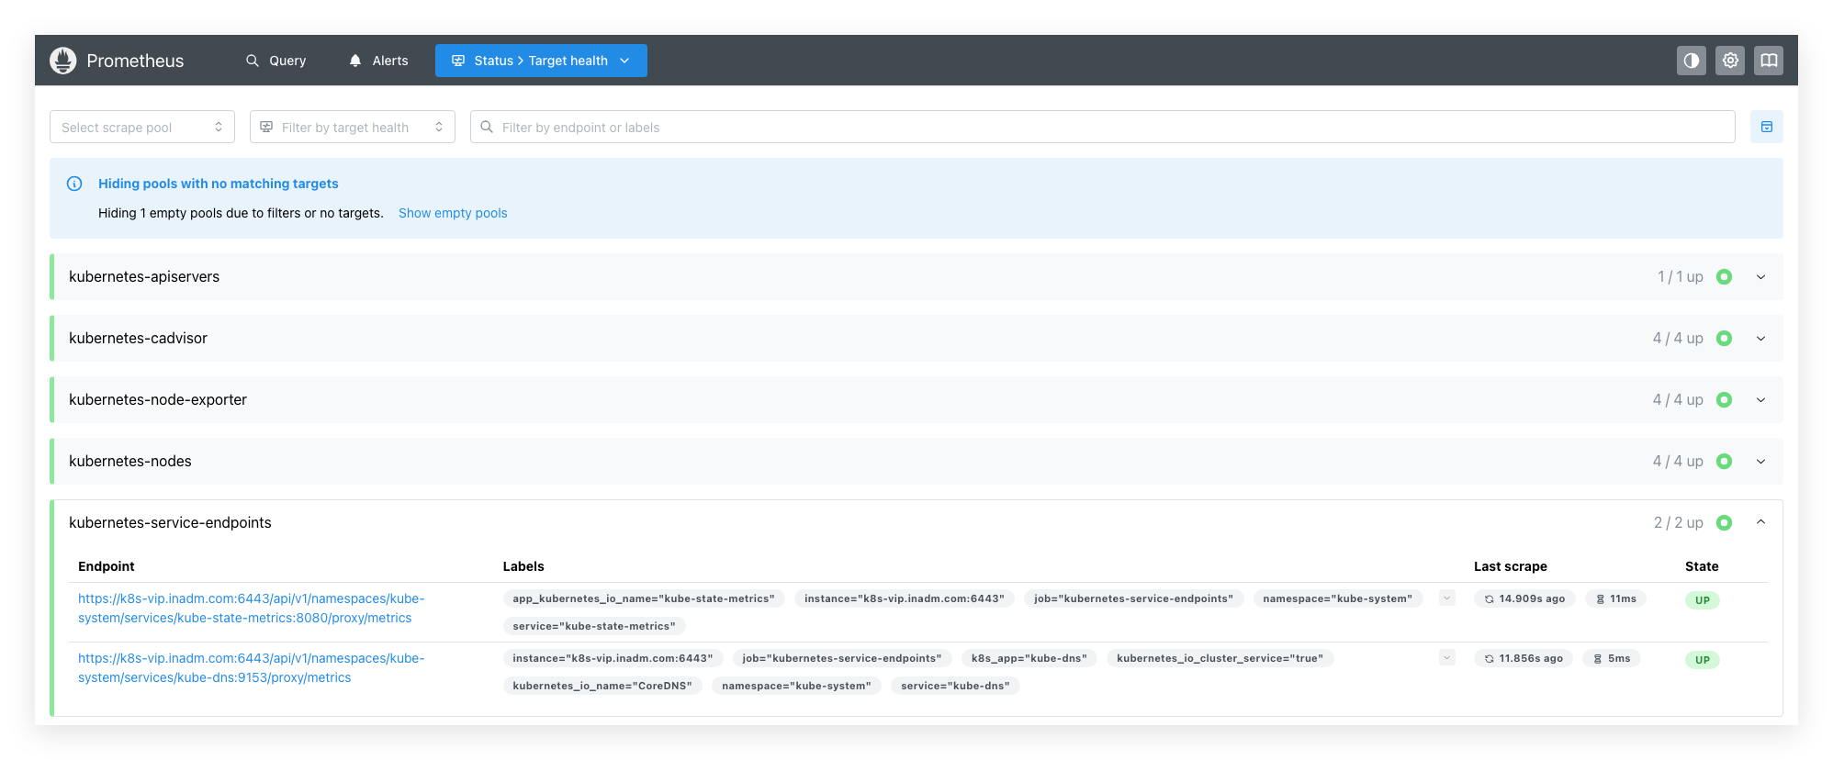Image resolution: width=1833 pixels, height=760 pixels.
Task: Click the service="kube-dns" label badge
Action: (955, 686)
